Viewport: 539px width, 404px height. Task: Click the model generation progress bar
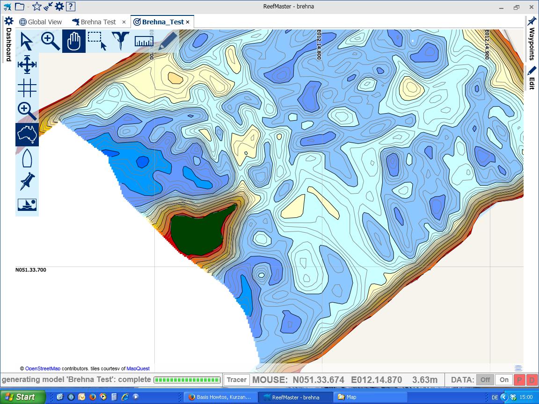pos(187,380)
